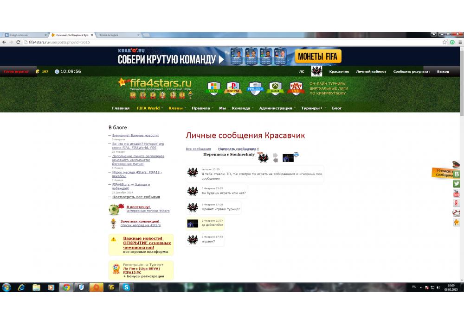Click the МОНЕТЫ FIFA banner button
This screenshot has width=464, height=324.
point(318,56)
